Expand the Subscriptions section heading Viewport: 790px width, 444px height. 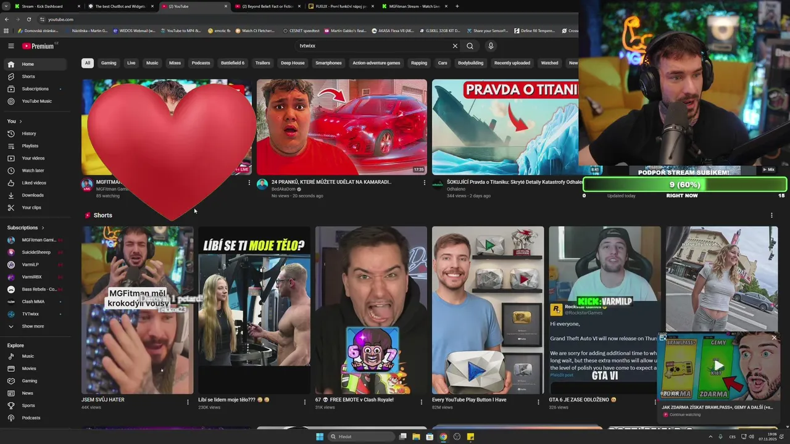26,228
